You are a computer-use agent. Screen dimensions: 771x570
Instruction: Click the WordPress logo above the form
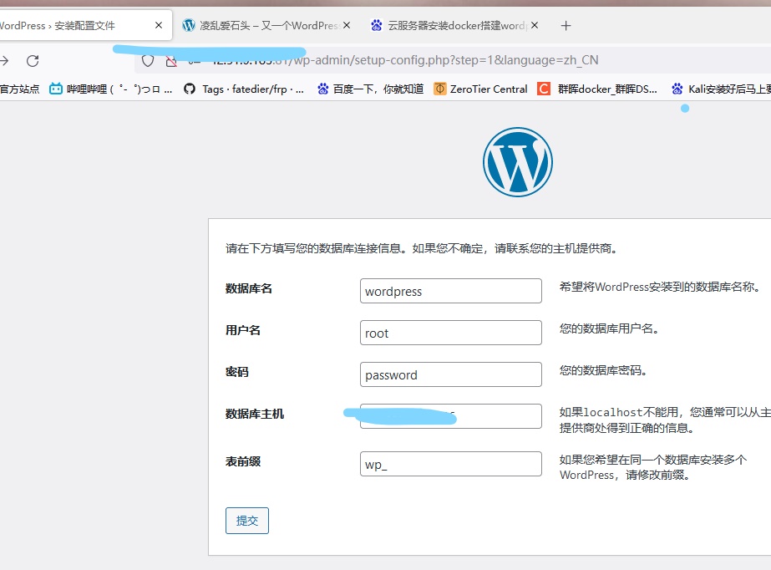pyautogui.click(x=518, y=162)
